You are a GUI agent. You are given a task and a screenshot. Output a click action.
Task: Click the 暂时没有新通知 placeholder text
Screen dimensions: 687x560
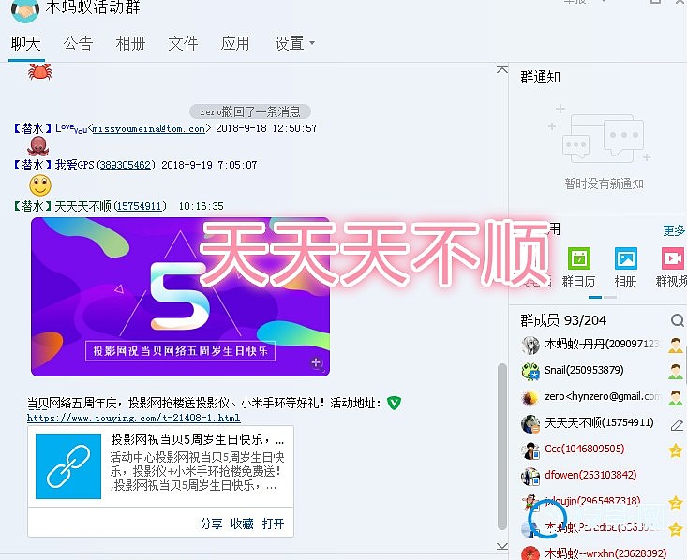[x=604, y=184]
